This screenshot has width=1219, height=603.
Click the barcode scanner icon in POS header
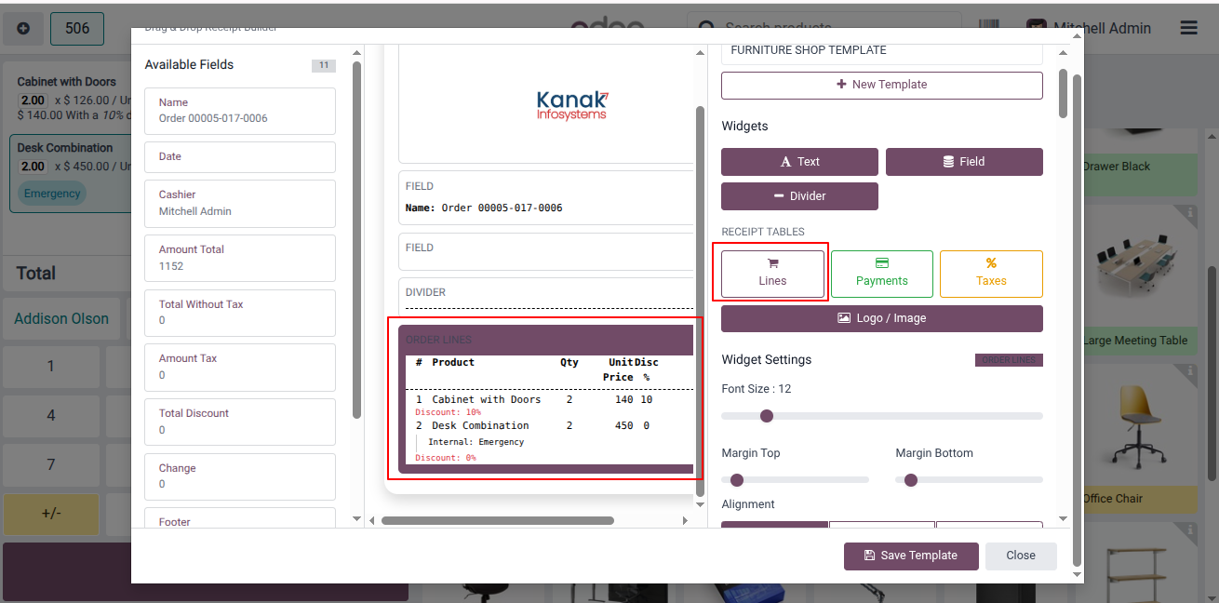coord(990,28)
